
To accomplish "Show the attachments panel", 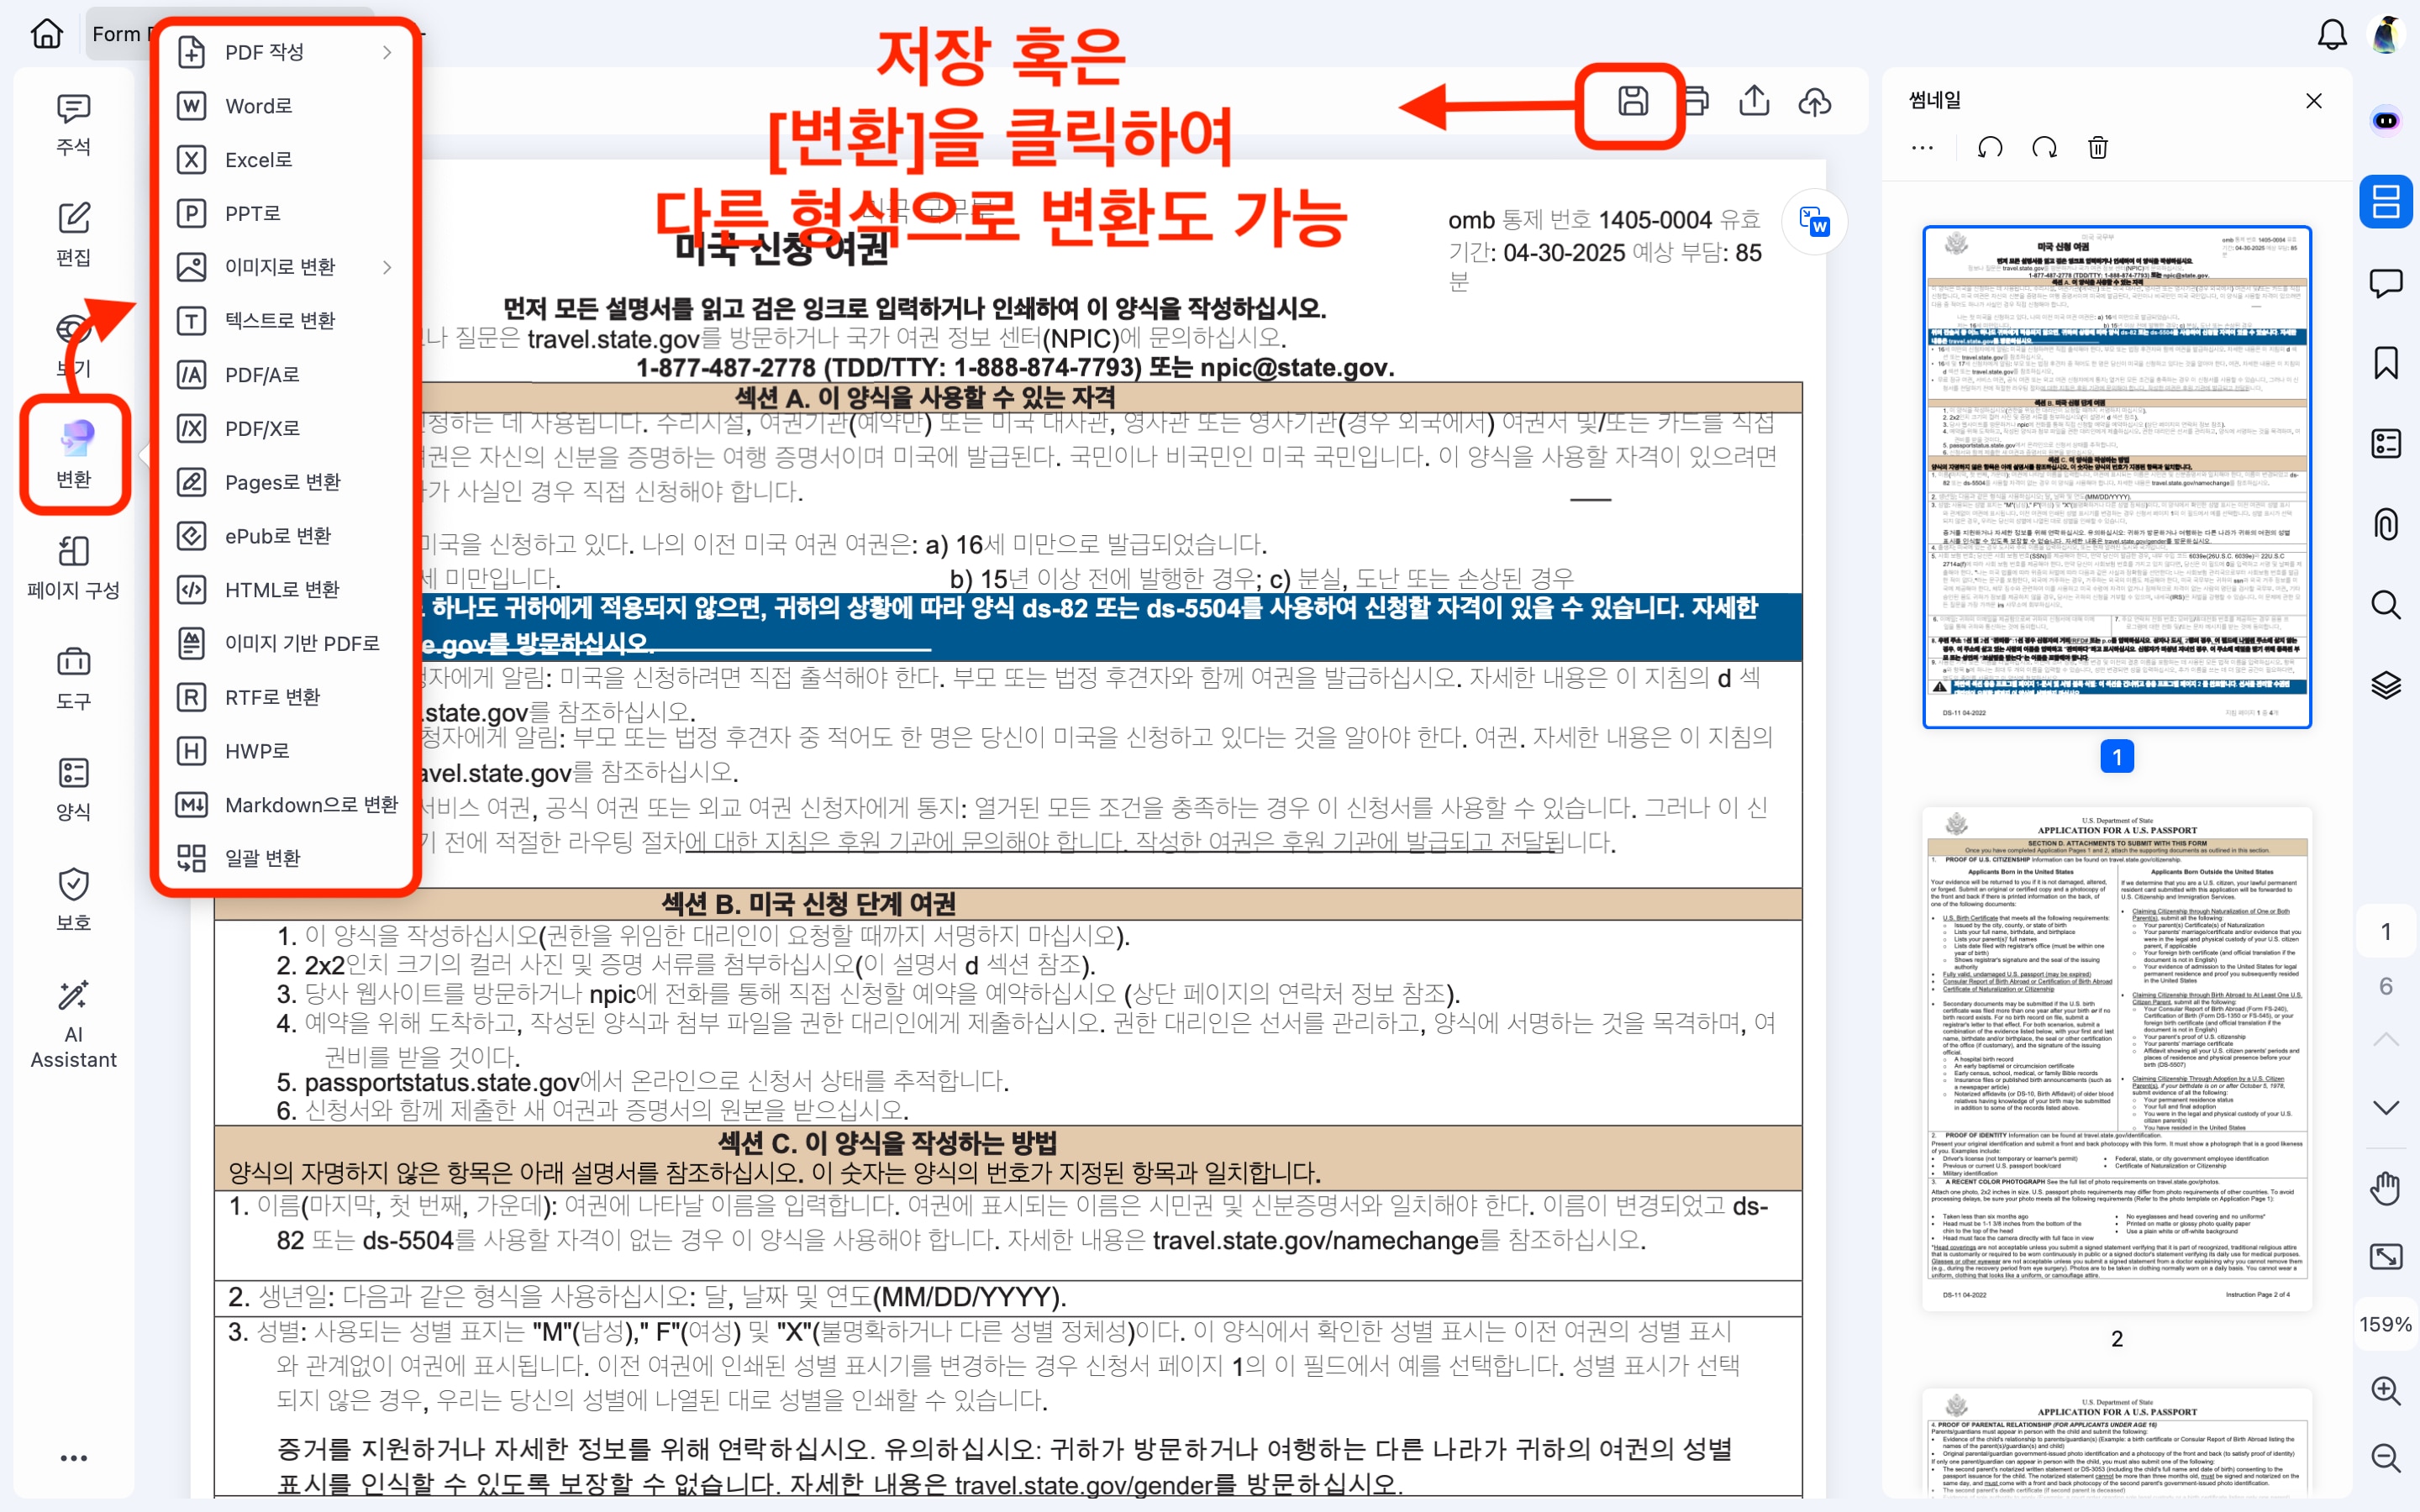I will 2386,524.
